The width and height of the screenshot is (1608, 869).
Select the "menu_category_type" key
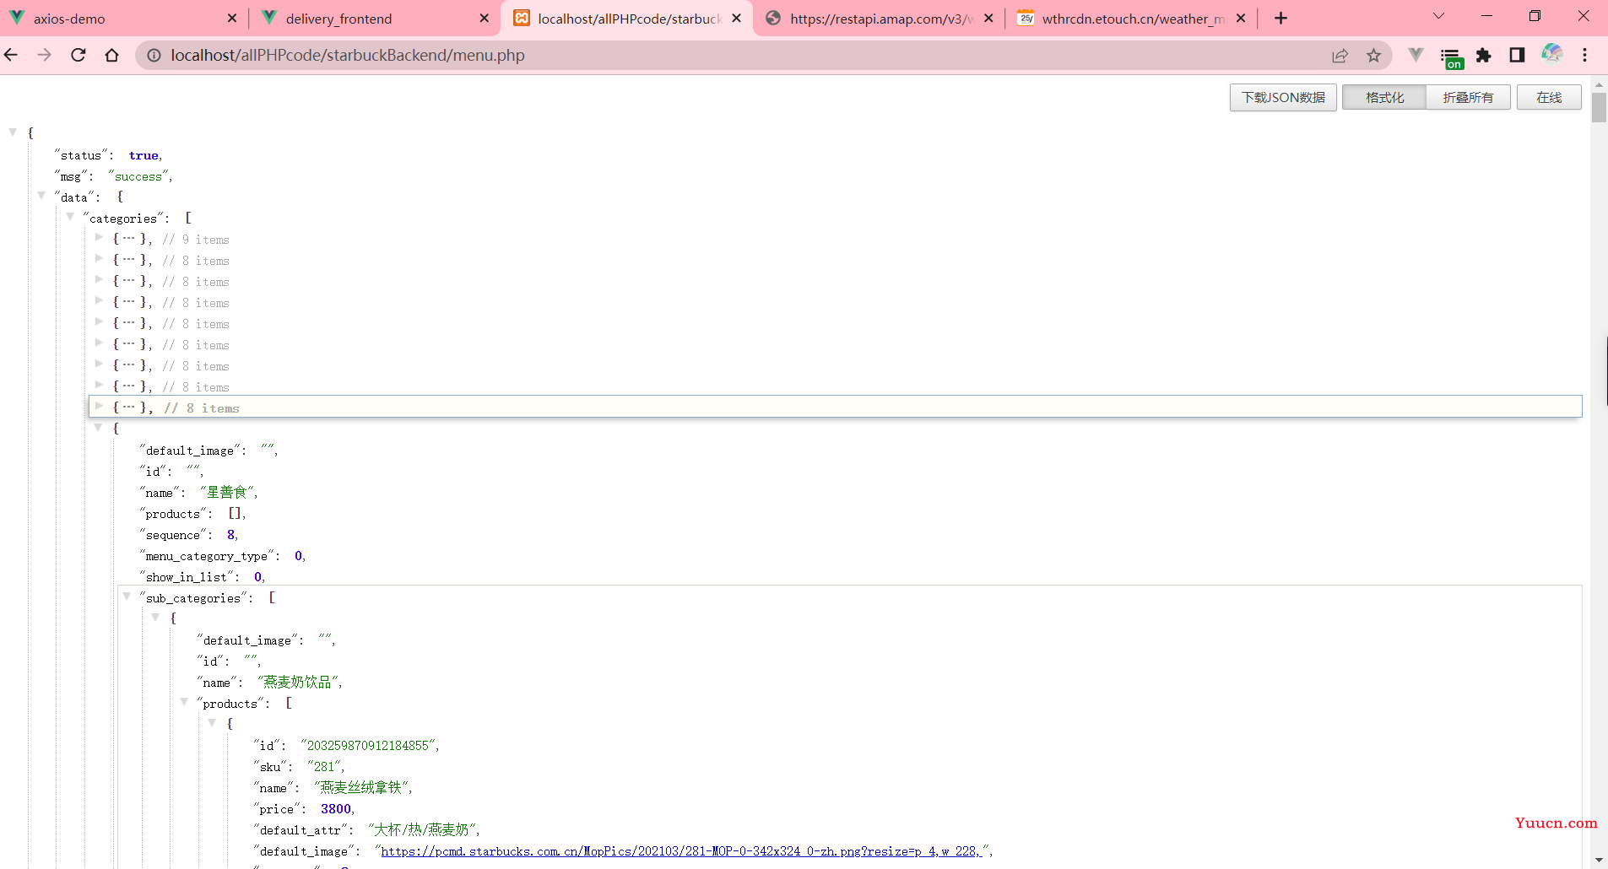point(207,556)
